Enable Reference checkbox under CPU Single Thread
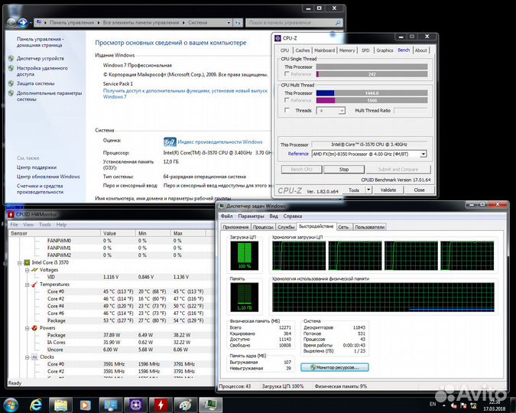The width and height of the screenshot is (516, 413). [x=287, y=73]
